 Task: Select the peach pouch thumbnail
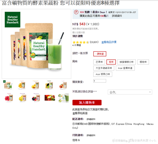[x=63, y=85]
